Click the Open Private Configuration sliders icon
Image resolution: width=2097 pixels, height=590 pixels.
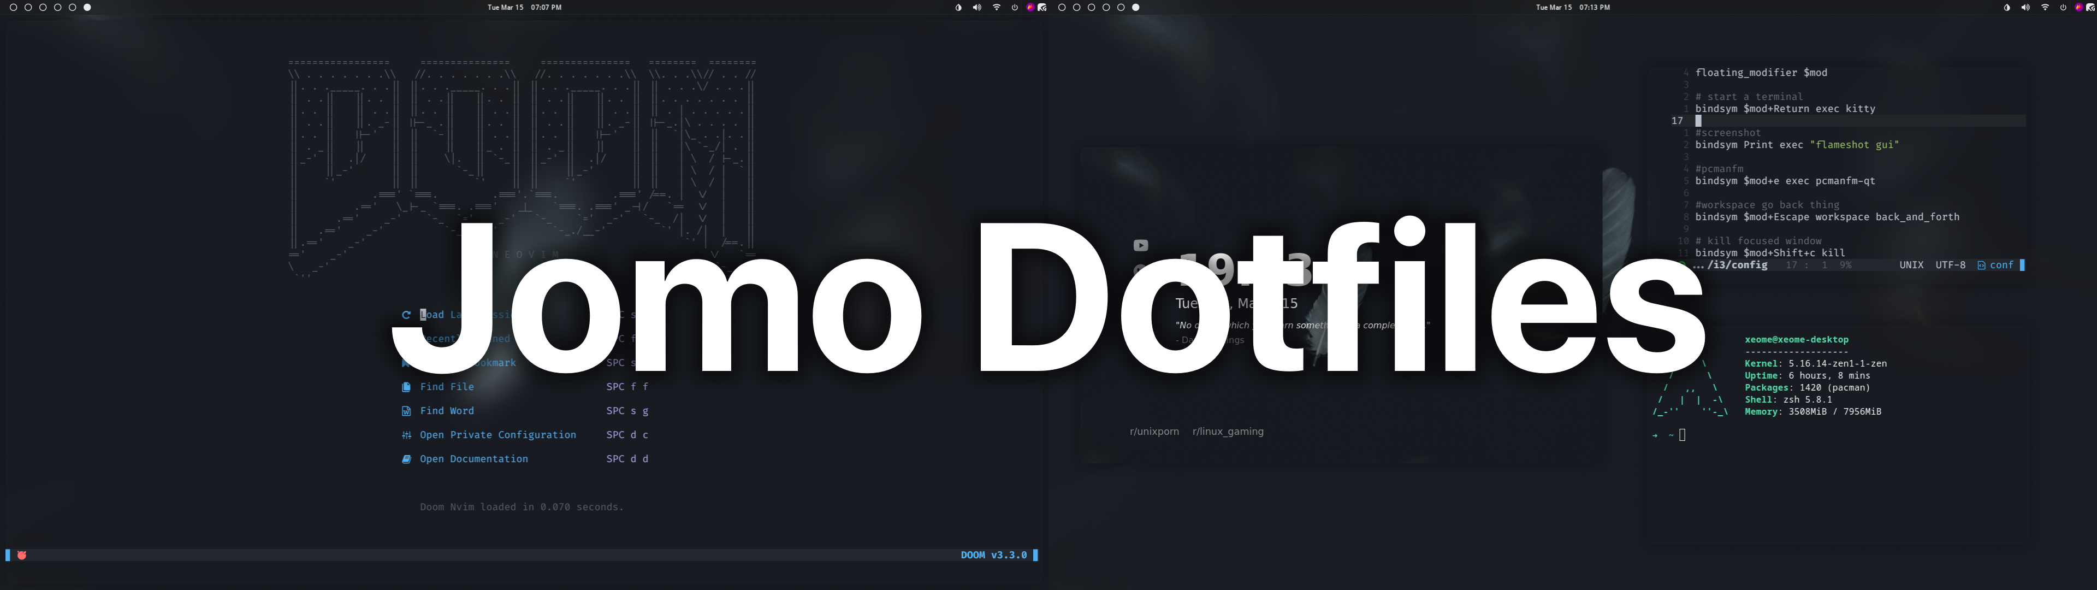tap(406, 435)
